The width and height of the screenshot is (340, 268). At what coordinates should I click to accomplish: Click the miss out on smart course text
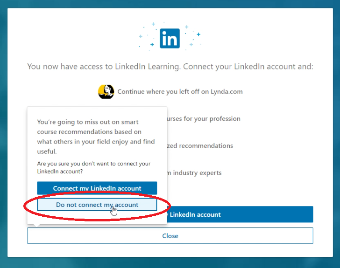click(x=96, y=137)
